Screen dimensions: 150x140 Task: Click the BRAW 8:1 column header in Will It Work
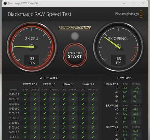pos(49,84)
